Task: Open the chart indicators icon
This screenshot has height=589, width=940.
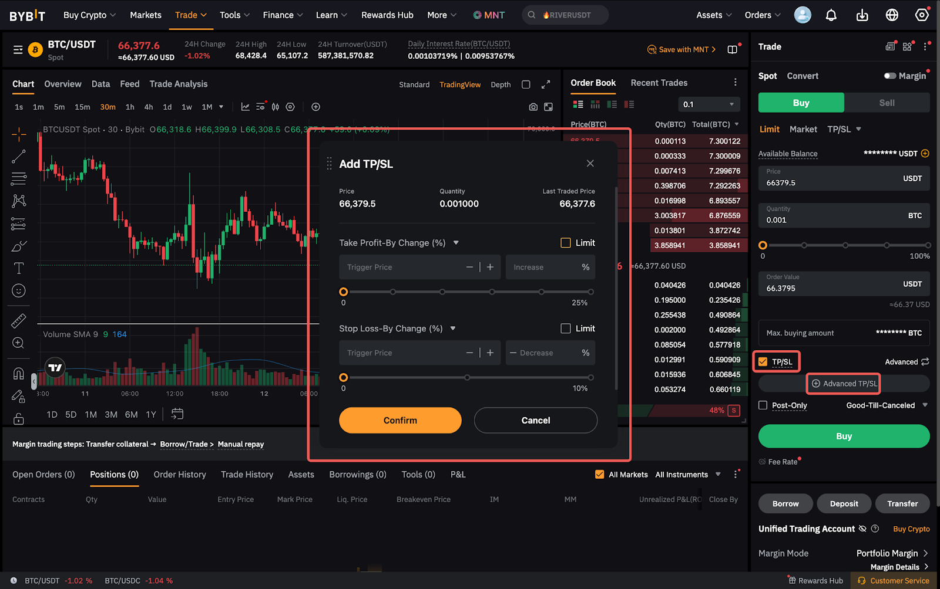Action: coord(245,107)
